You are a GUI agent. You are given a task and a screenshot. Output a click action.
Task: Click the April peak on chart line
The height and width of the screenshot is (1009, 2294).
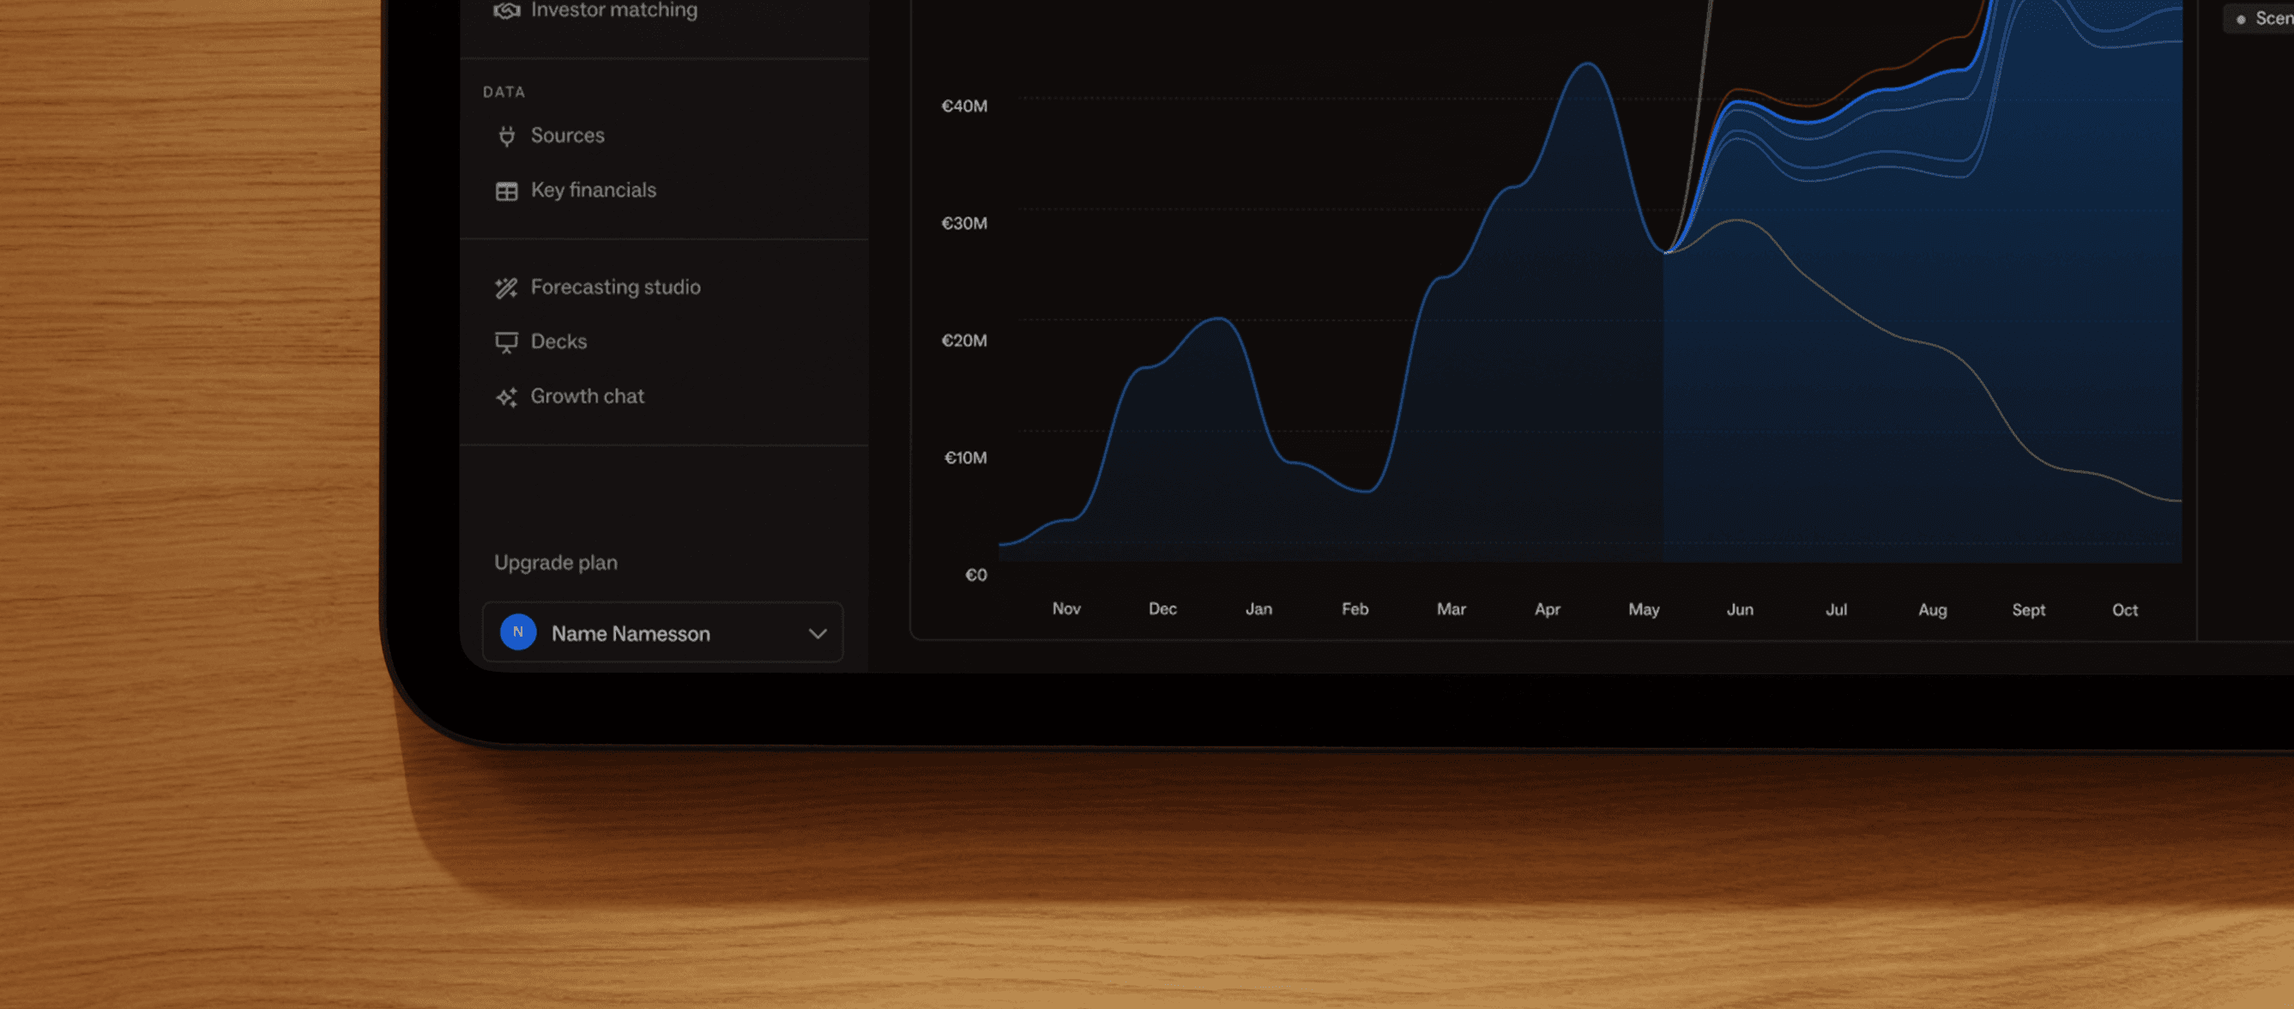[x=1588, y=64]
